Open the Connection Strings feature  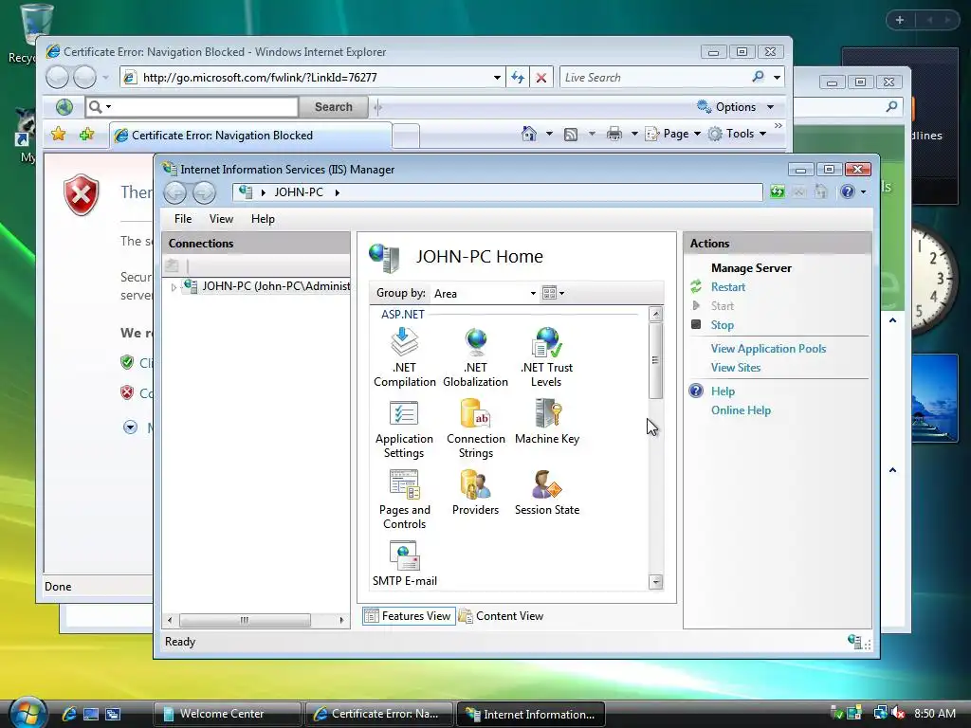coord(476,428)
